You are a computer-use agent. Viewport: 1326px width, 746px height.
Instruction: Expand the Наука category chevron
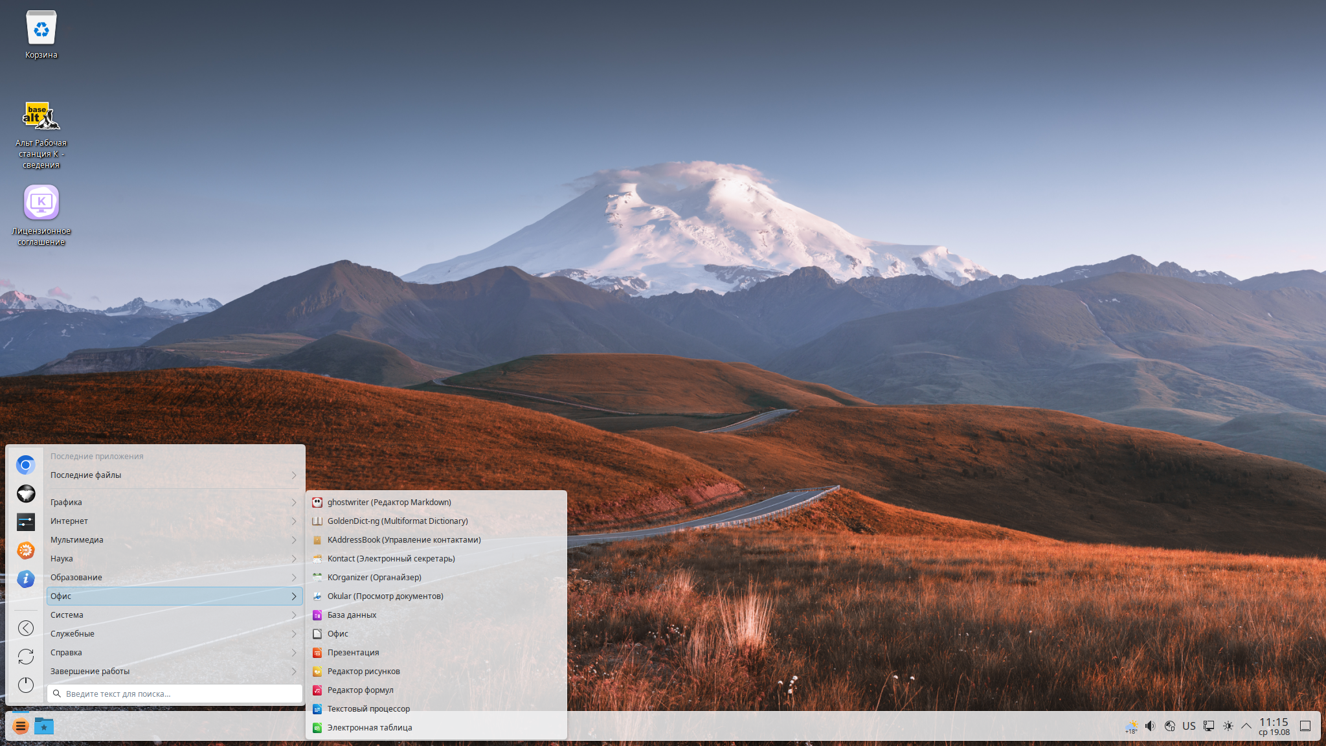pyautogui.click(x=294, y=559)
